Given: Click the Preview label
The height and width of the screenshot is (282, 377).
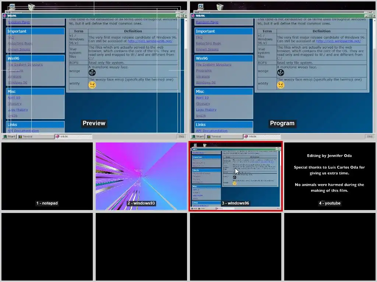Looking at the screenshot, I should point(94,123).
